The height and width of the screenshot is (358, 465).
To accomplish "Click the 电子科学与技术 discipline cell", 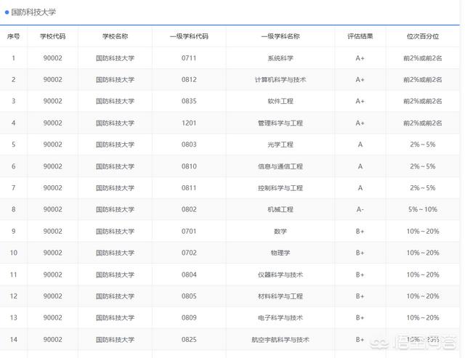I will 280,317.
